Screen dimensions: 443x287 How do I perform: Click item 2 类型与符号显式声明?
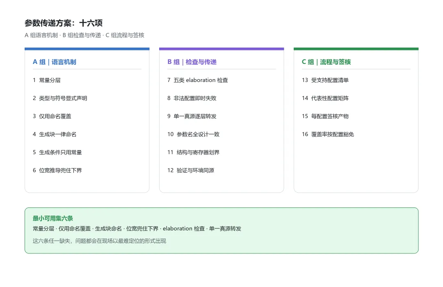tap(60, 98)
